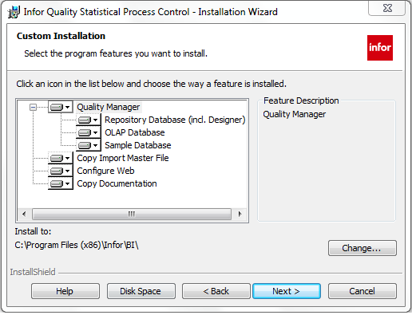
Task: Click the installer icon in the title bar
Action: 14,12
